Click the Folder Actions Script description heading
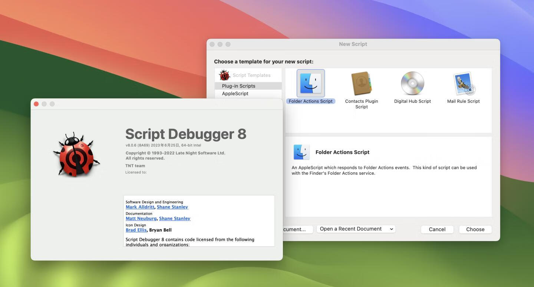534x287 pixels. click(342, 152)
